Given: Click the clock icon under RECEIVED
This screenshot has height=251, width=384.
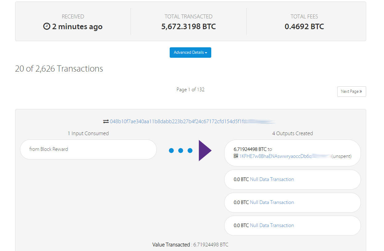Looking at the screenshot, I should [46, 26].
